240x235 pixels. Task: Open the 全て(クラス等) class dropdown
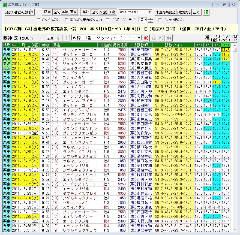pos(149,12)
